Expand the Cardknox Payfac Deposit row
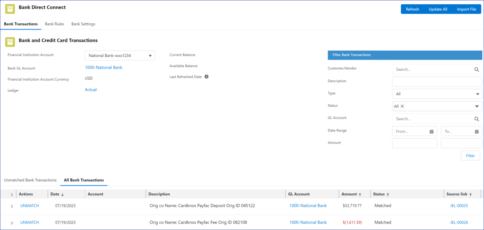The width and height of the screenshot is (484, 230). pos(12,206)
